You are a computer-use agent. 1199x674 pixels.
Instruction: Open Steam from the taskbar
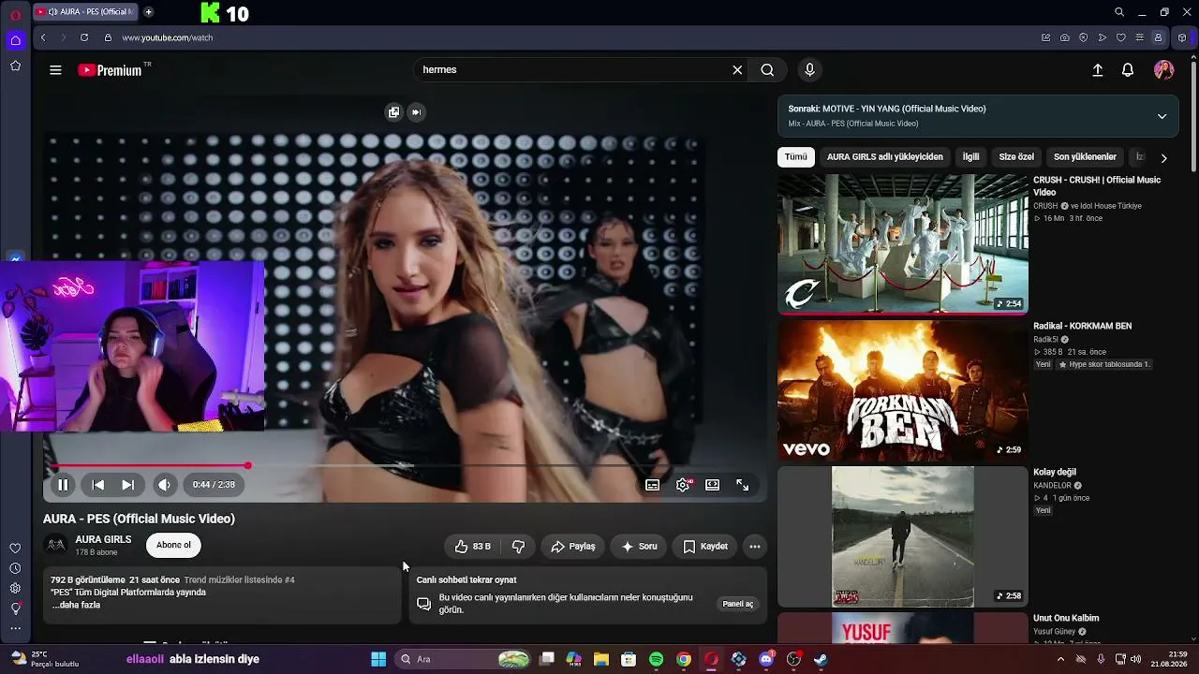tap(821, 659)
